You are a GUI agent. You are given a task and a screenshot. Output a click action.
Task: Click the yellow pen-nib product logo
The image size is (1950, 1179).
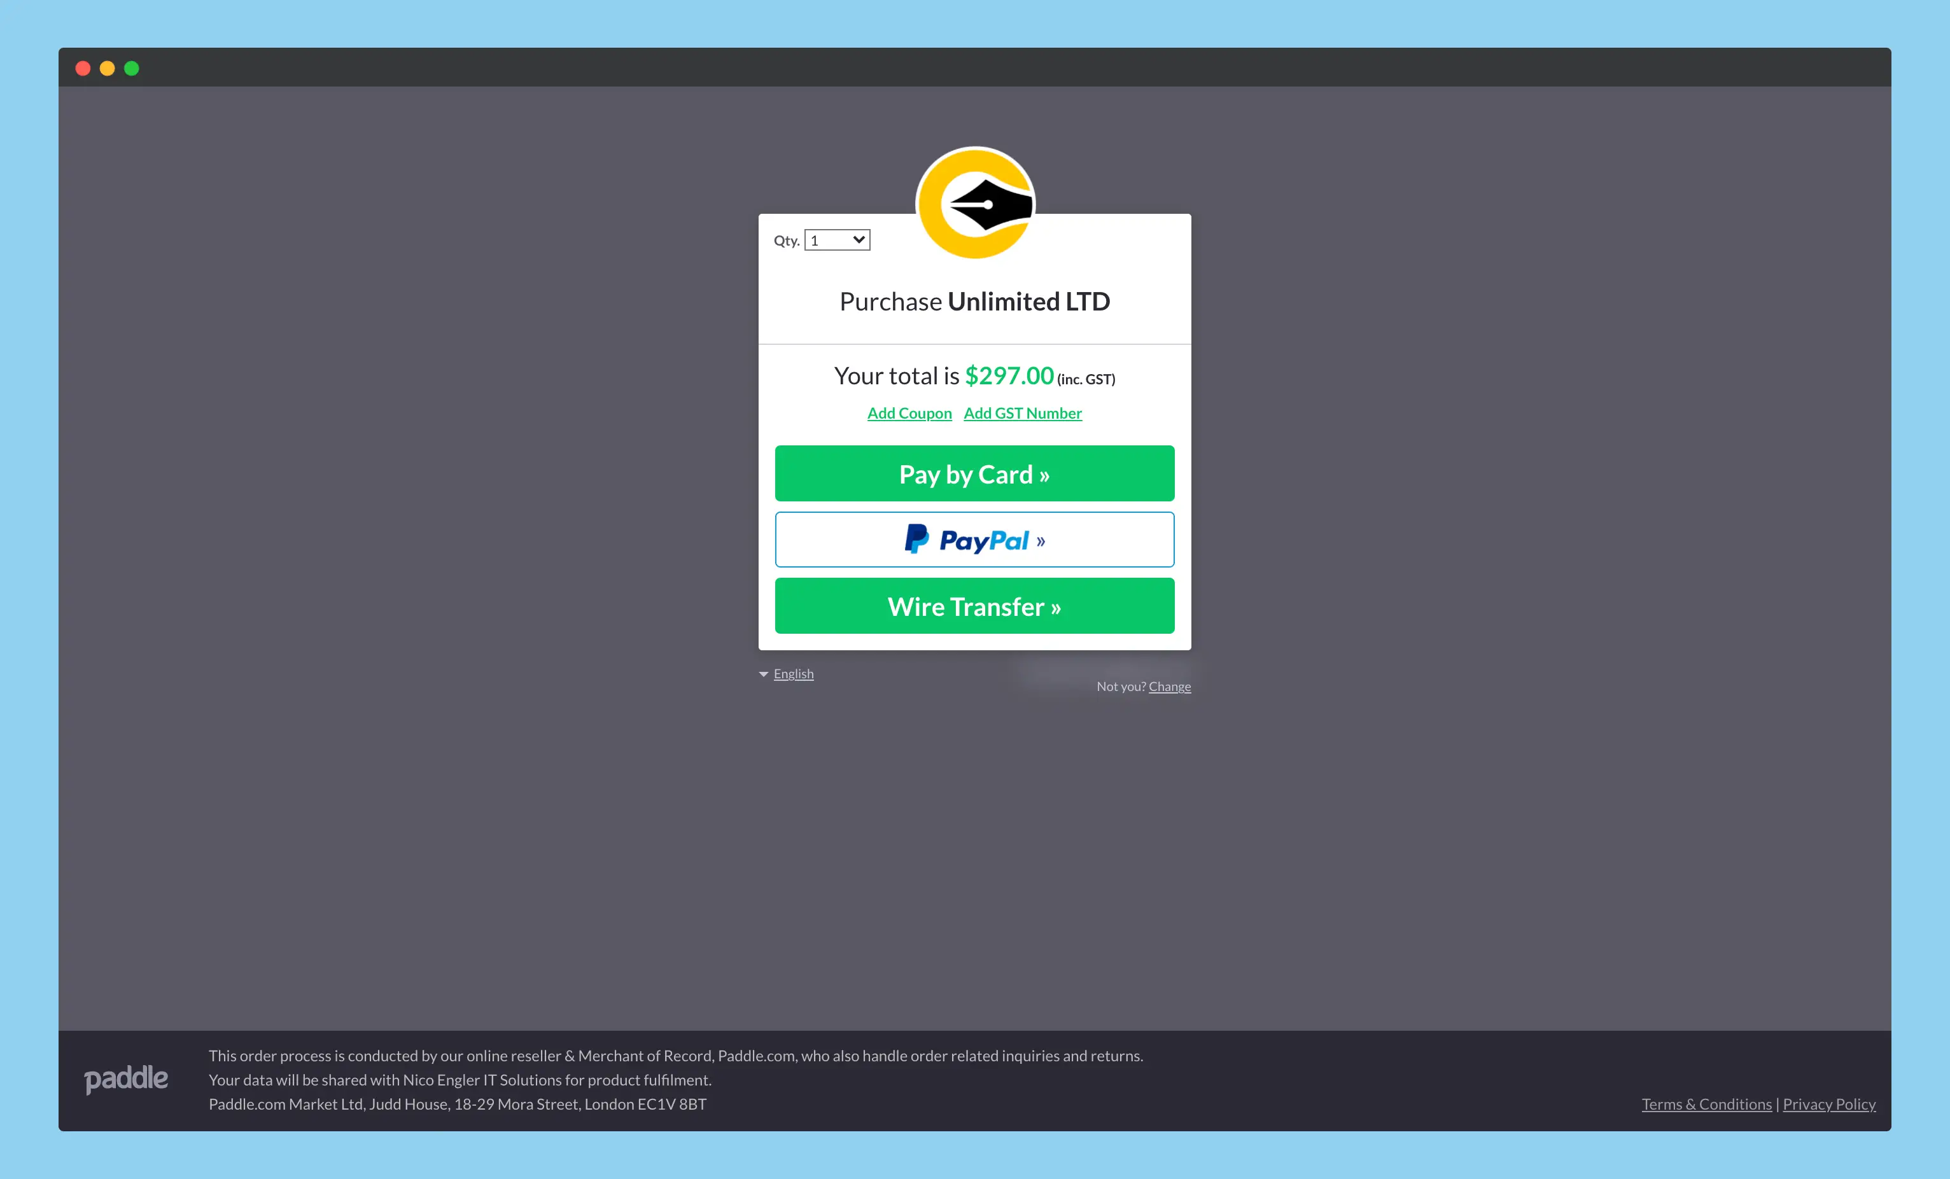[x=975, y=204]
